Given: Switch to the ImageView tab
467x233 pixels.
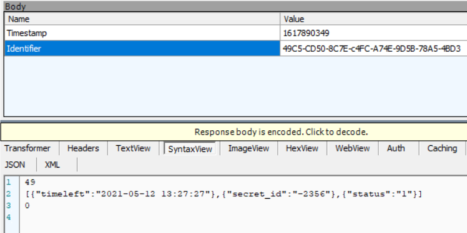Looking at the screenshot, I should pyautogui.click(x=248, y=148).
